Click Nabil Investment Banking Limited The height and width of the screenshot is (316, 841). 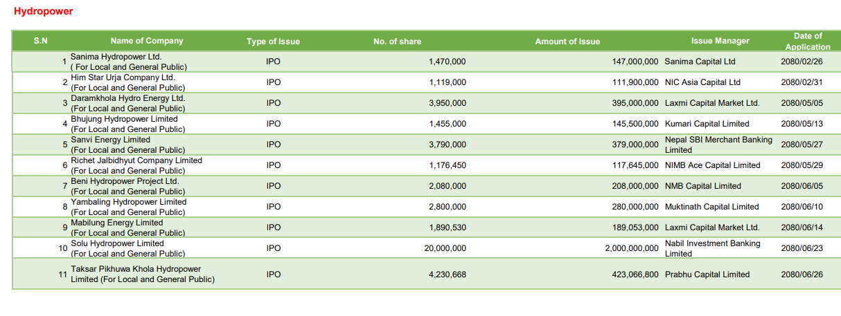712,248
